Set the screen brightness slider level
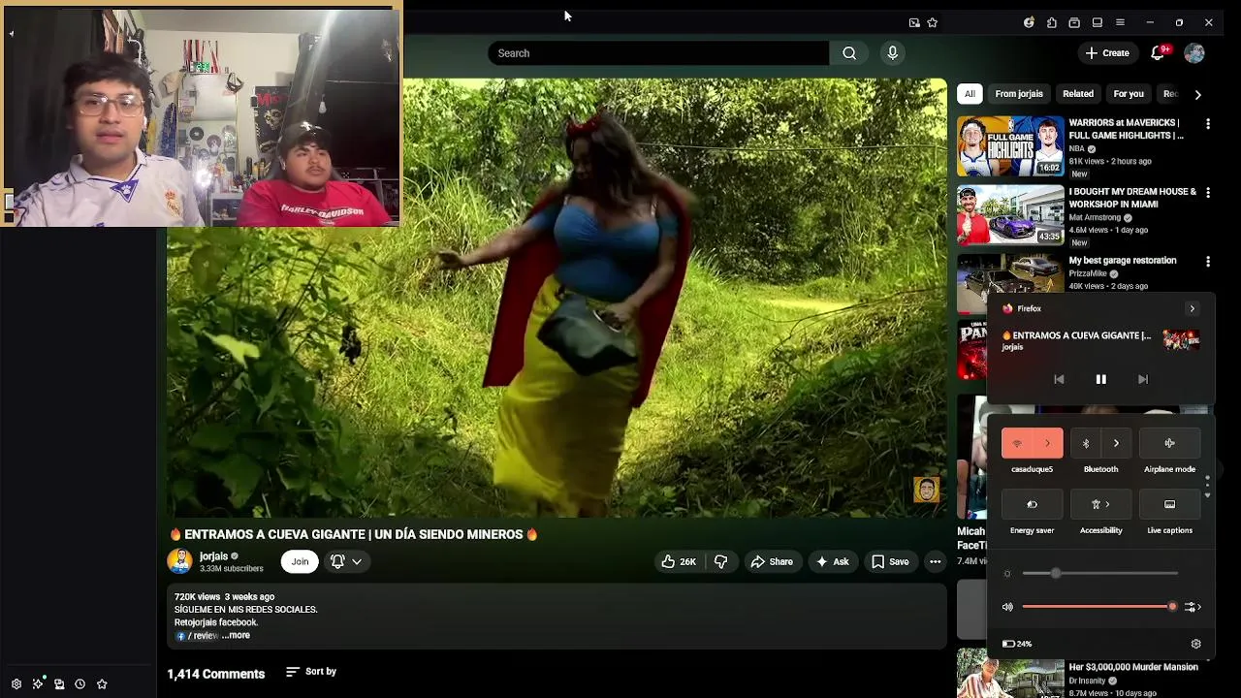Viewport: 1241px width, 698px height. coord(1100,574)
